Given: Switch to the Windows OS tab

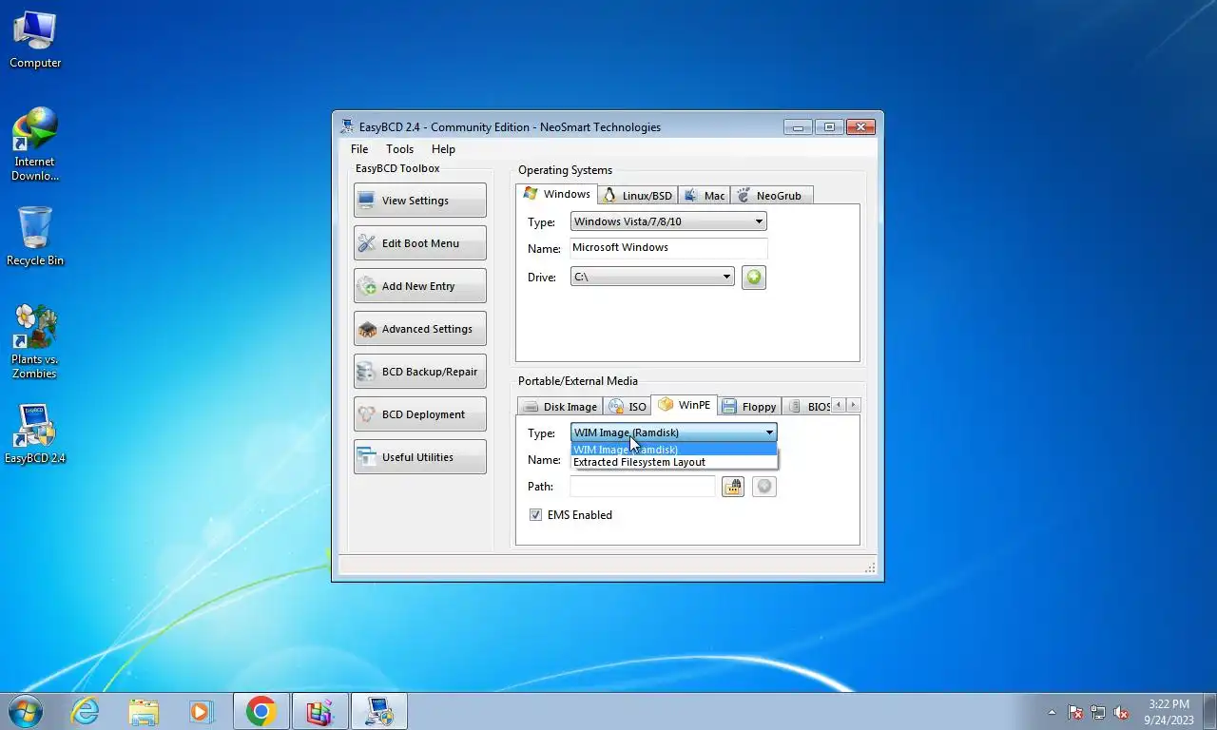Looking at the screenshot, I should [557, 194].
